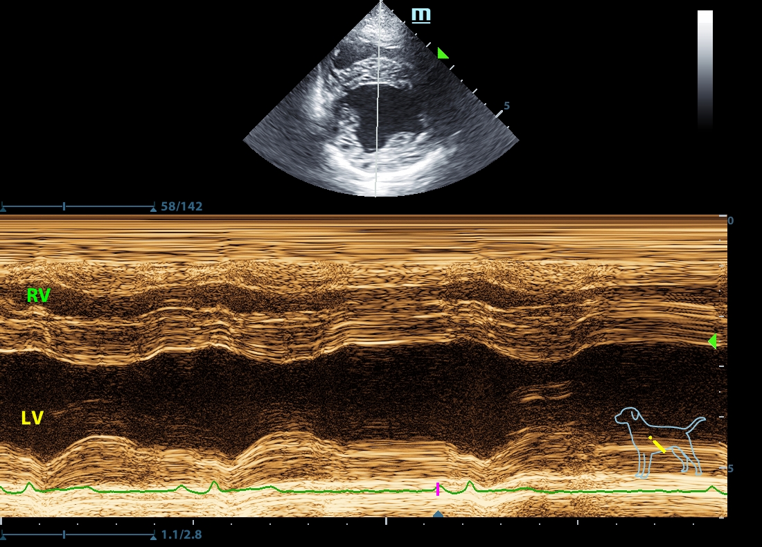The image size is (762, 547).
Task: Select the green RV annotation label
Action: point(38,296)
